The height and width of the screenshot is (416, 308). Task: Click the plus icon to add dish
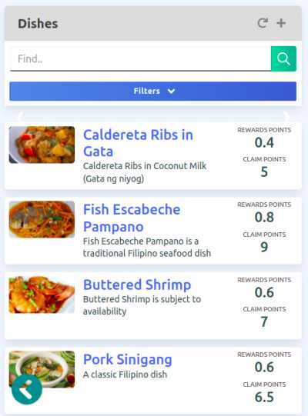point(281,23)
